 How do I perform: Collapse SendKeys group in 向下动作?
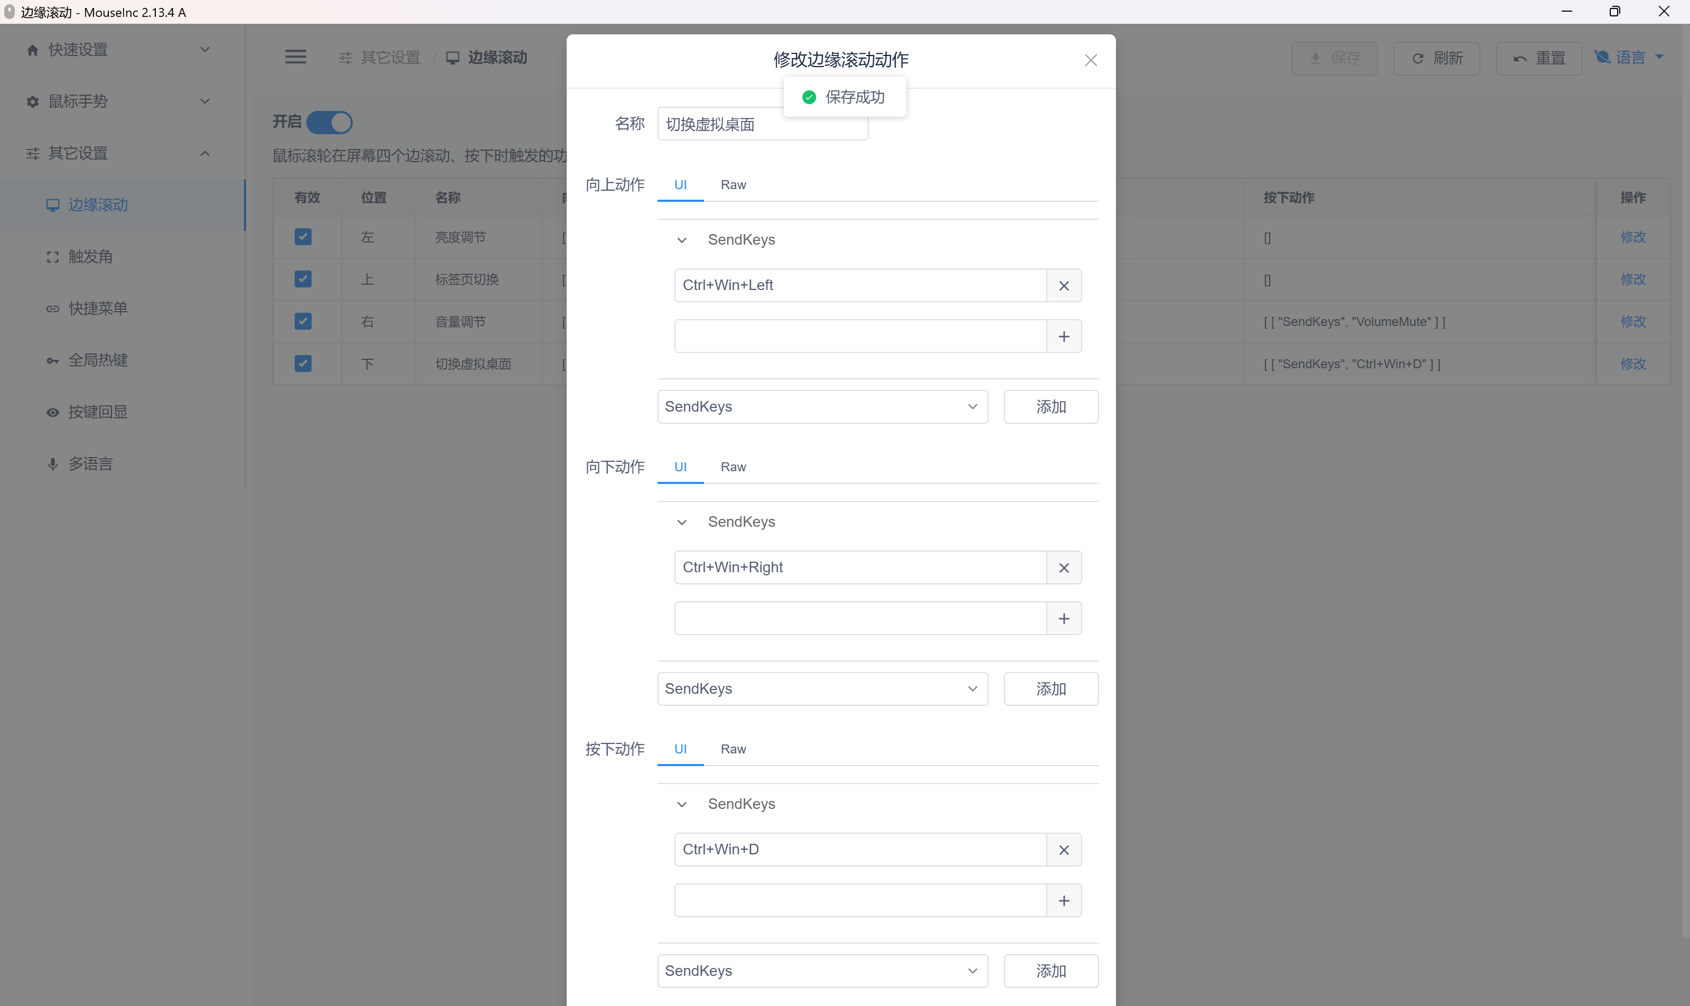click(682, 522)
